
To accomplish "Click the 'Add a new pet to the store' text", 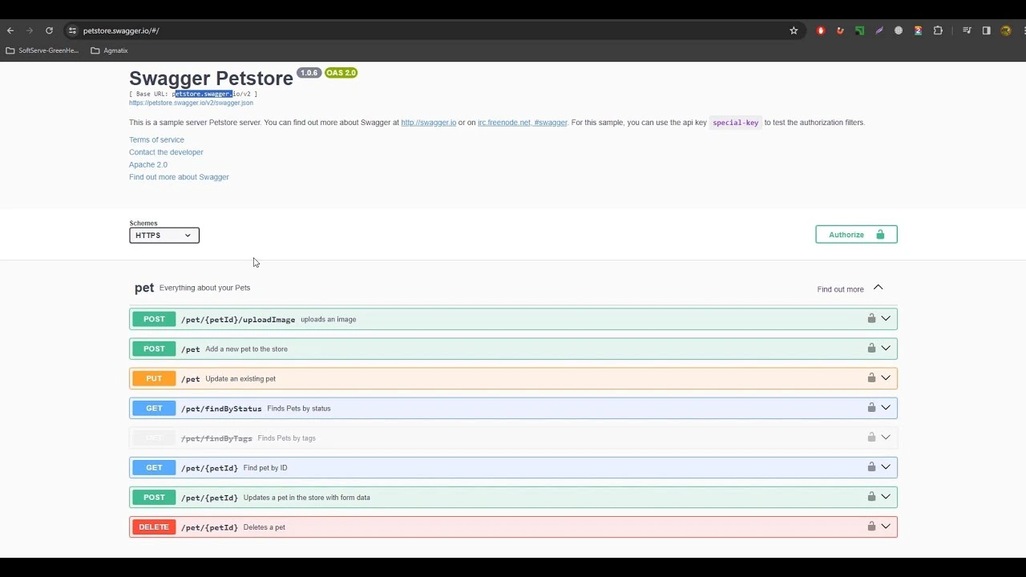I will tap(246, 349).
